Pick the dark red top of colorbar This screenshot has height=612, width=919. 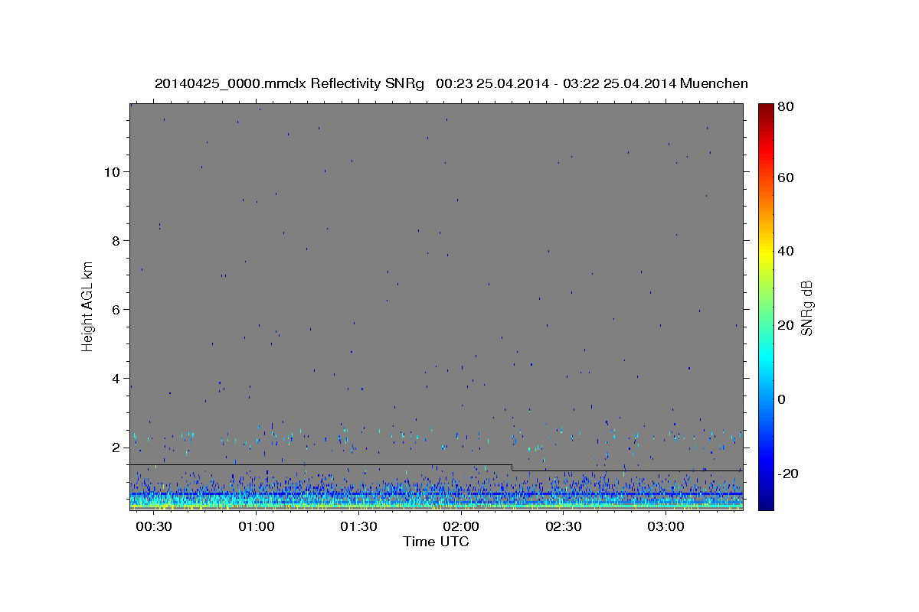[x=766, y=107]
